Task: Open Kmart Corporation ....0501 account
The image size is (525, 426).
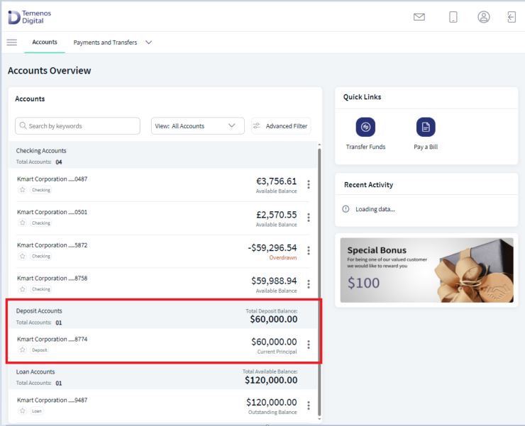Action: 52,212
